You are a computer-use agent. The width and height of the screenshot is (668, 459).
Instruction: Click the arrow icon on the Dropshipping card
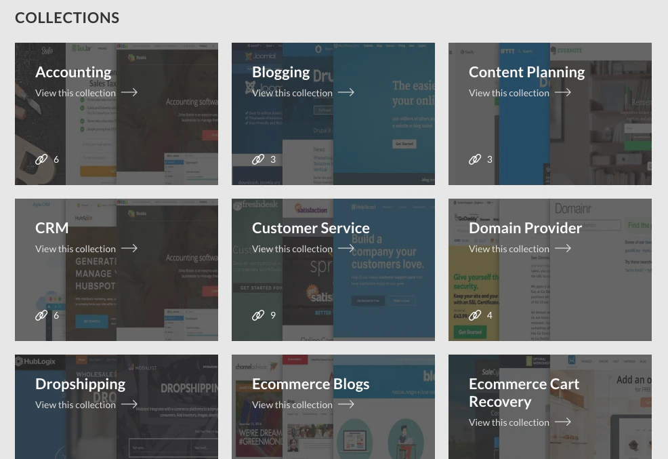(129, 404)
